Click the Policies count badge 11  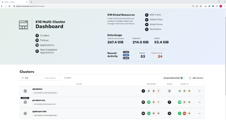coord(37,40)
